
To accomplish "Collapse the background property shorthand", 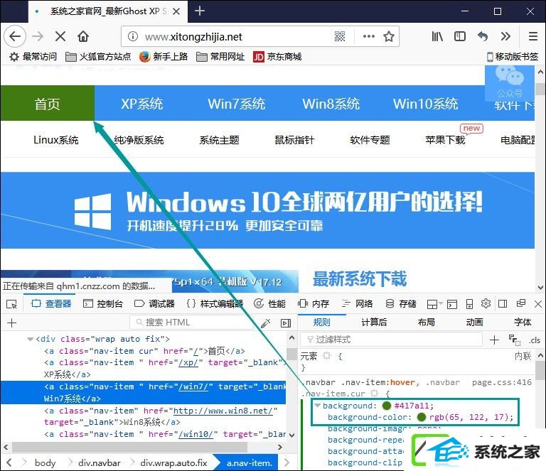I will coord(318,405).
